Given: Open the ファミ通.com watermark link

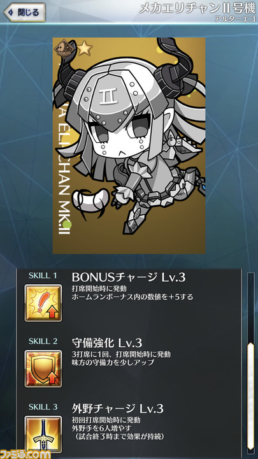Looking at the screenshot, I should (x=25, y=454).
